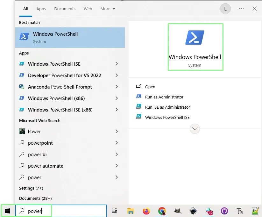The height and width of the screenshot is (217, 262).
Task: Switch to the Apps search tab
Action: click(41, 9)
